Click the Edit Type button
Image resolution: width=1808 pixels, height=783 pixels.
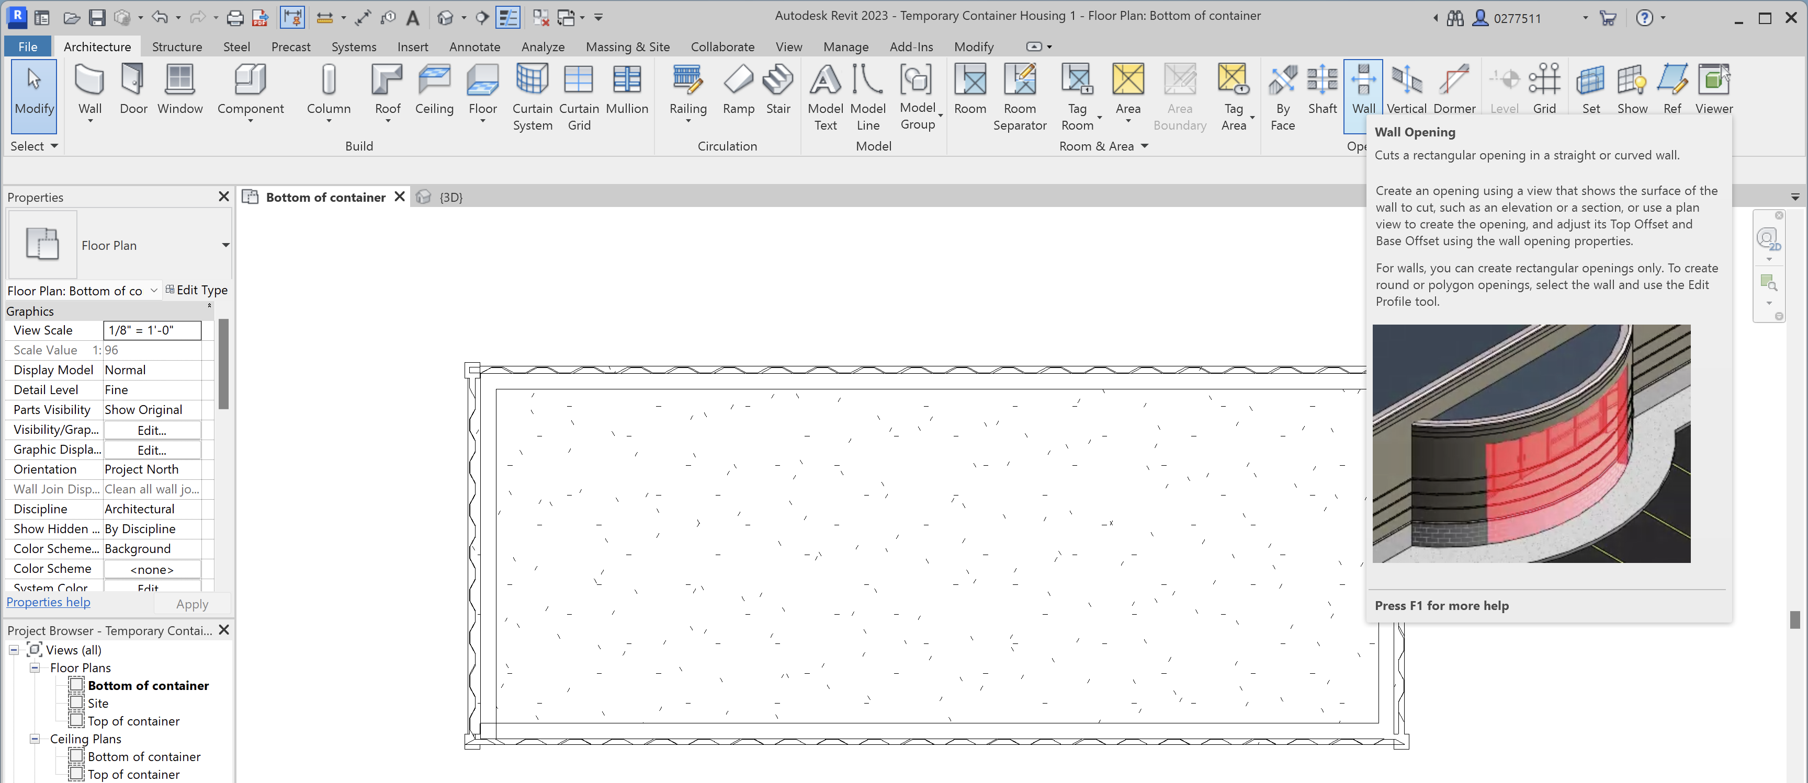click(197, 290)
